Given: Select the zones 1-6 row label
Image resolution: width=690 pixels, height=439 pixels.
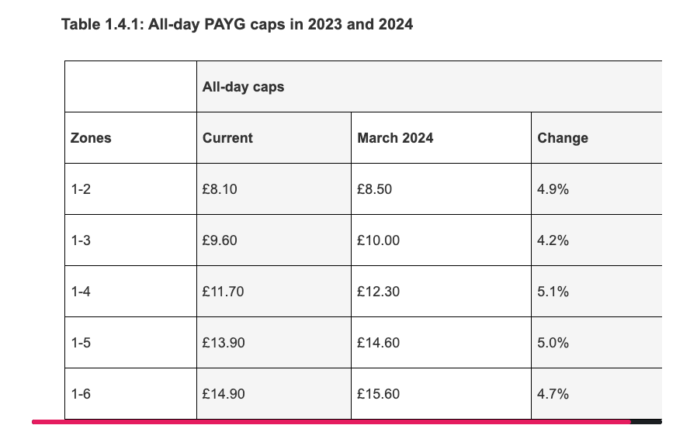Looking at the screenshot, I should point(130,394).
